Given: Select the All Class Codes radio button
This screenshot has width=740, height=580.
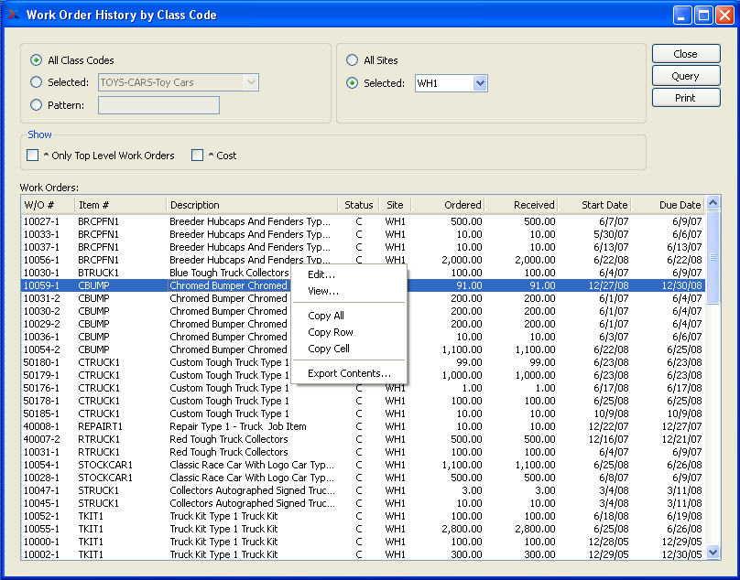Looking at the screenshot, I should [37, 60].
